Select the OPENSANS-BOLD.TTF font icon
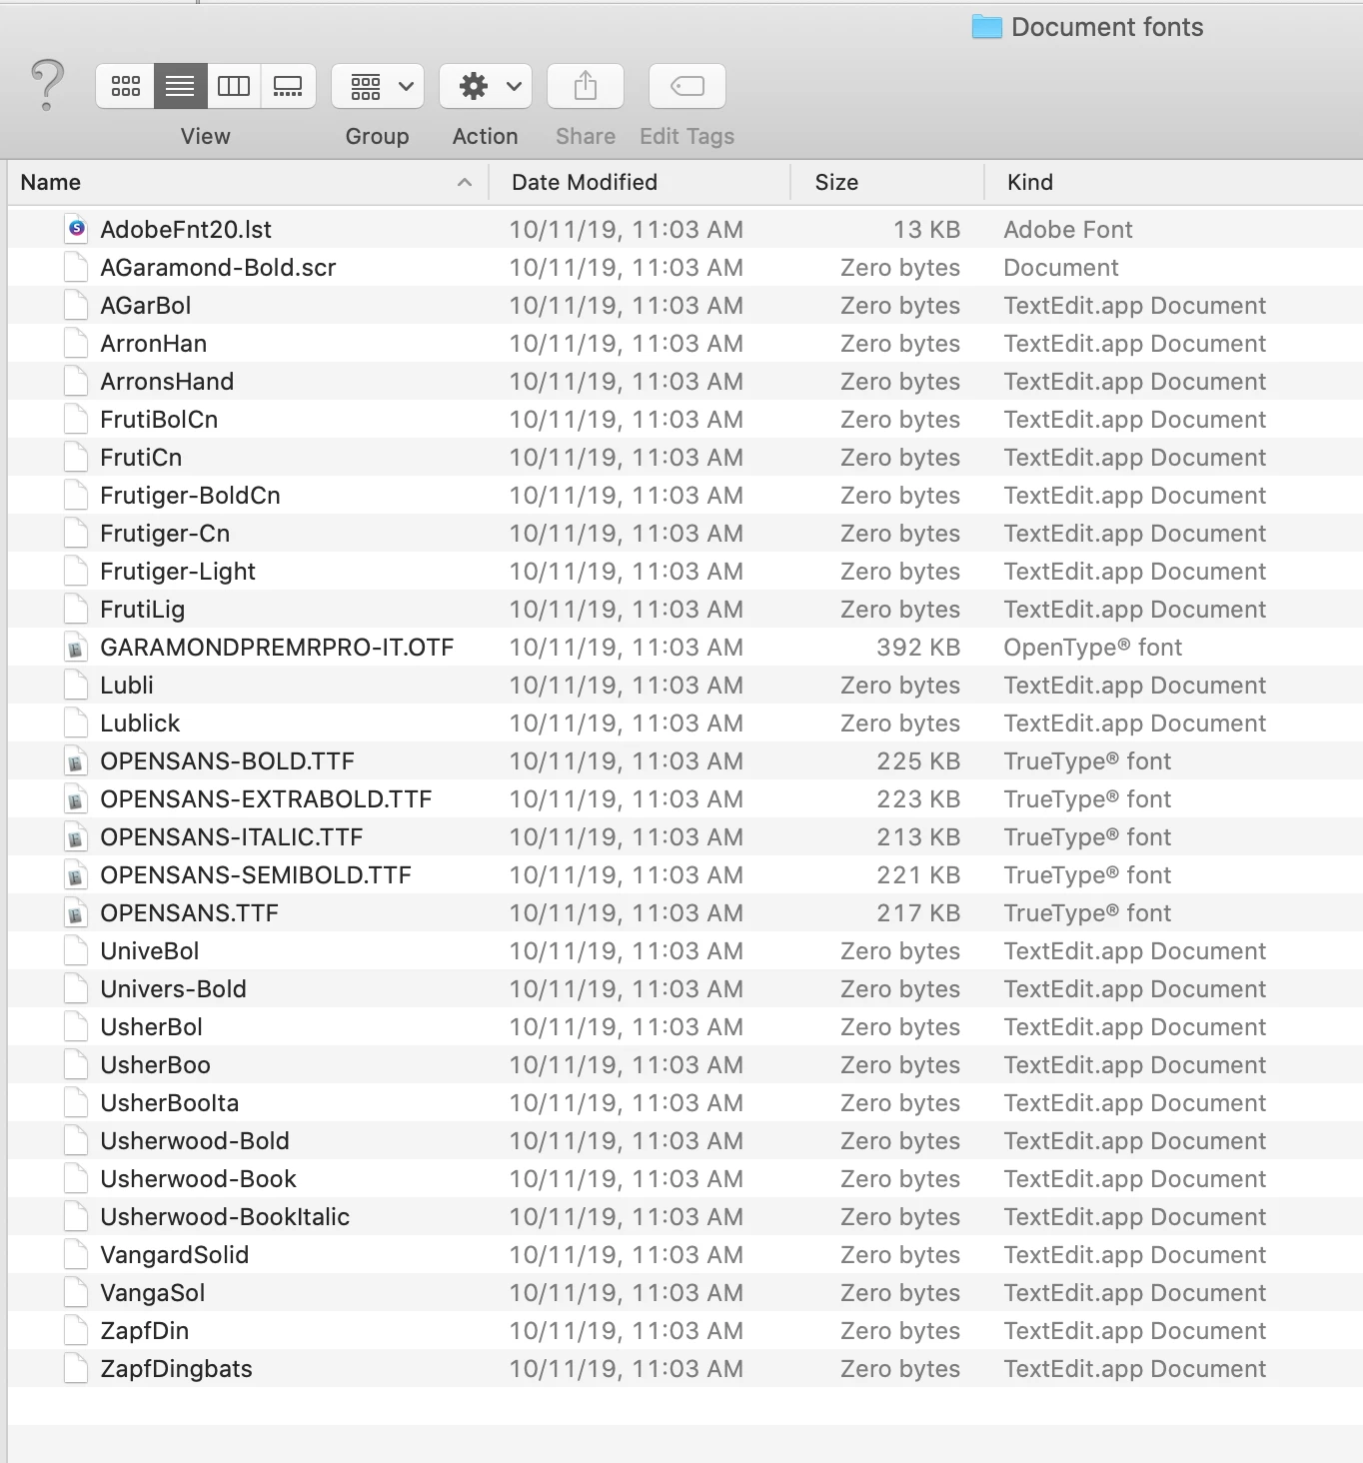The width and height of the screenshot is (1363, 1463). point(76,760)
